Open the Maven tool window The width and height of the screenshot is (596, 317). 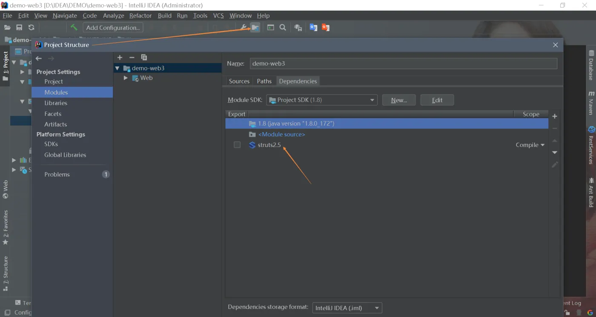591,103
